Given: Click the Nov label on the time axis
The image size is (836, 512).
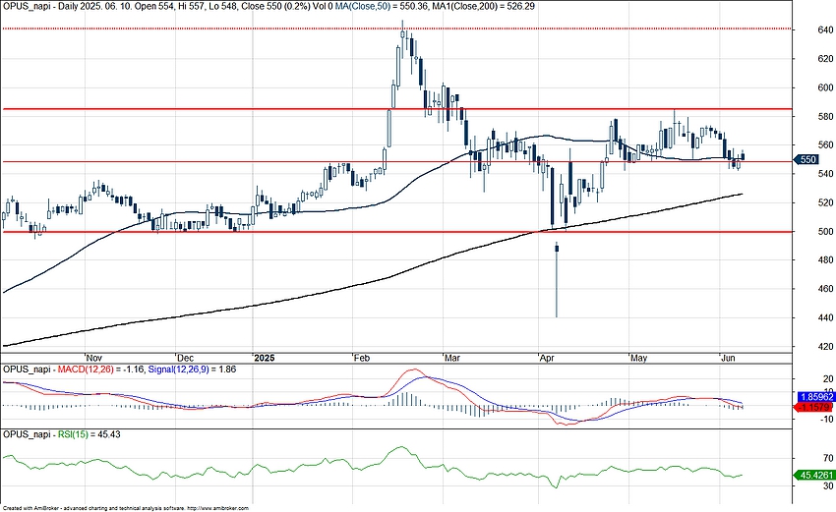Looking at the screenshot, I should click(93, 358).
